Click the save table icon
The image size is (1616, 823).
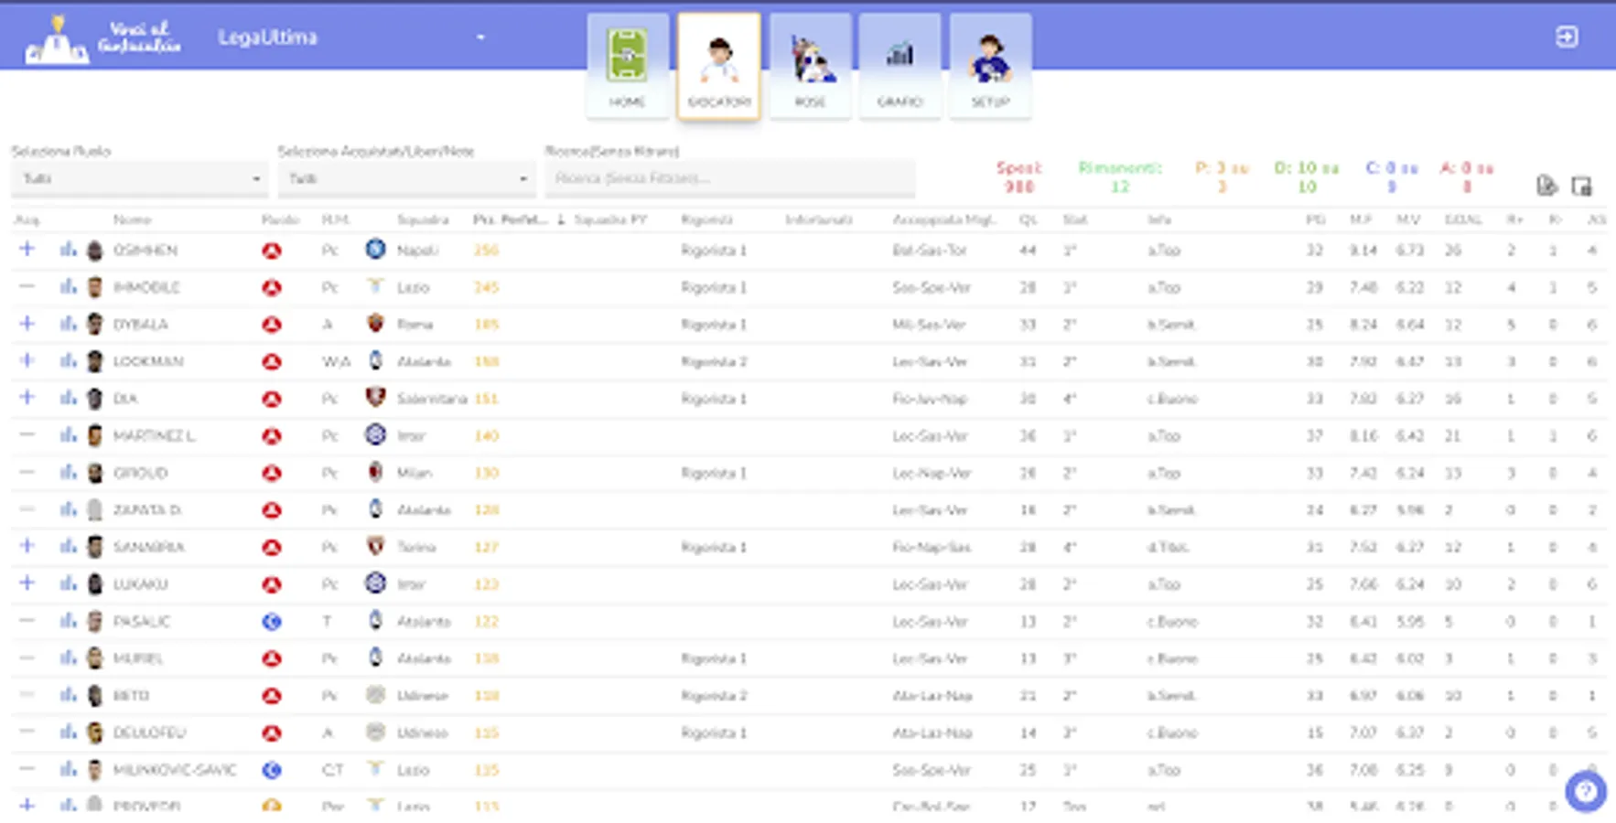[x=1581, y=187]
